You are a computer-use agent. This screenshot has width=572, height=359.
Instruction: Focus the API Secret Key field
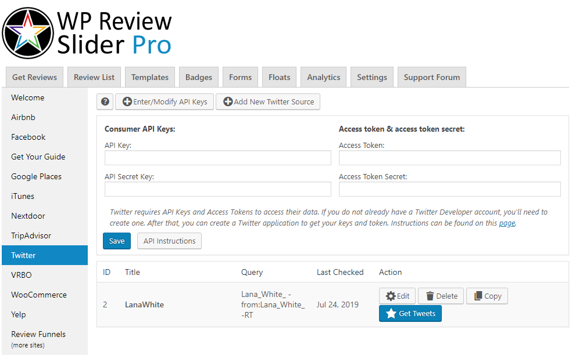(x=218, y=189)
